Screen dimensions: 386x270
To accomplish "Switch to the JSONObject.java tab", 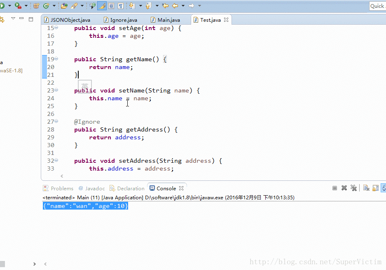I will click(67, 20).
